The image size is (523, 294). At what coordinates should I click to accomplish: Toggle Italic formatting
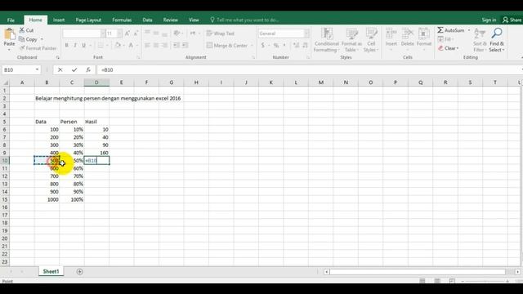(75, 46)
